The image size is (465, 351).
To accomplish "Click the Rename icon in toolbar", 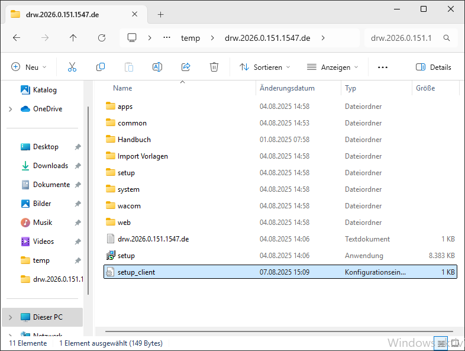I will pyautogui.click(x=157, y=67).
